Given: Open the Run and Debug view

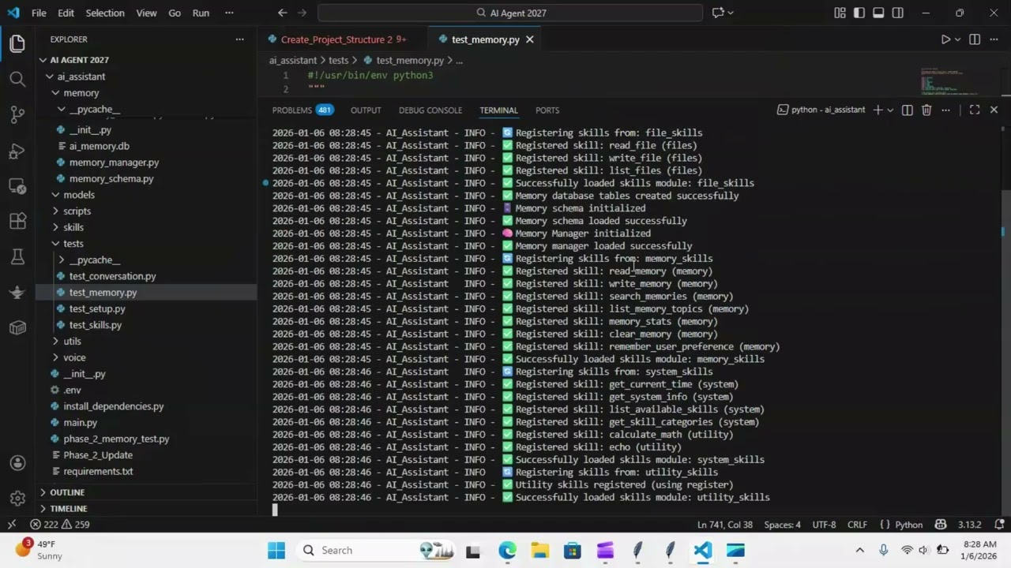Looking at the screenshot, I should tap(17, 150).
